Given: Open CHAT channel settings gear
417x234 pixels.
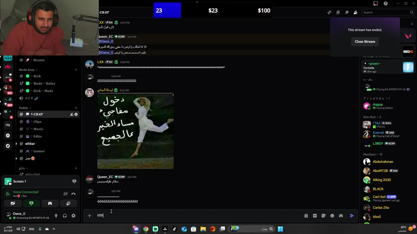Looking at the screenshot, I should (x=76, y=114).
